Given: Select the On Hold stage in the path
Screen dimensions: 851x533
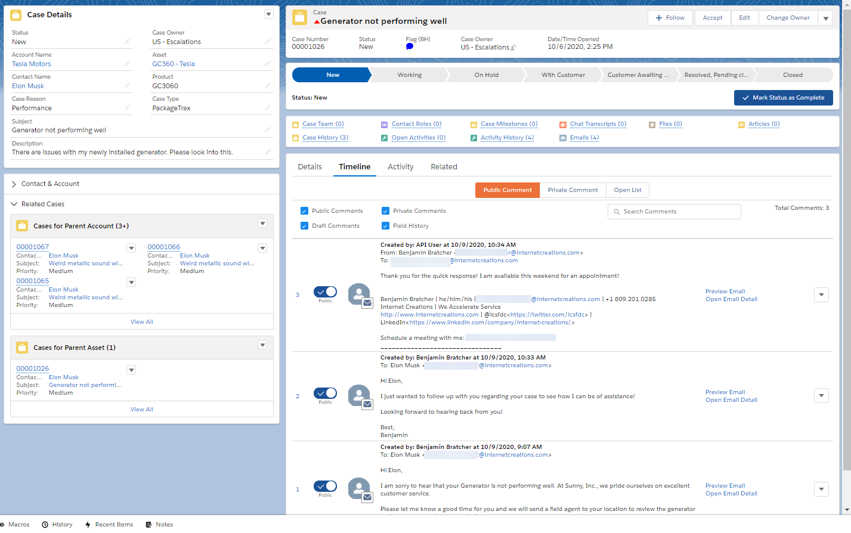Looking at the screenshot, I should (487, 75).
